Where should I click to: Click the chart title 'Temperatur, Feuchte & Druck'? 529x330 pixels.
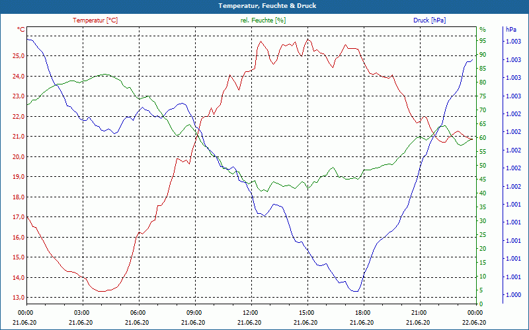(267, 6)
